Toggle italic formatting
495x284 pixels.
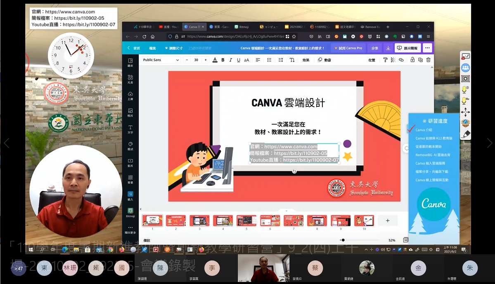[x=230, y=60]
